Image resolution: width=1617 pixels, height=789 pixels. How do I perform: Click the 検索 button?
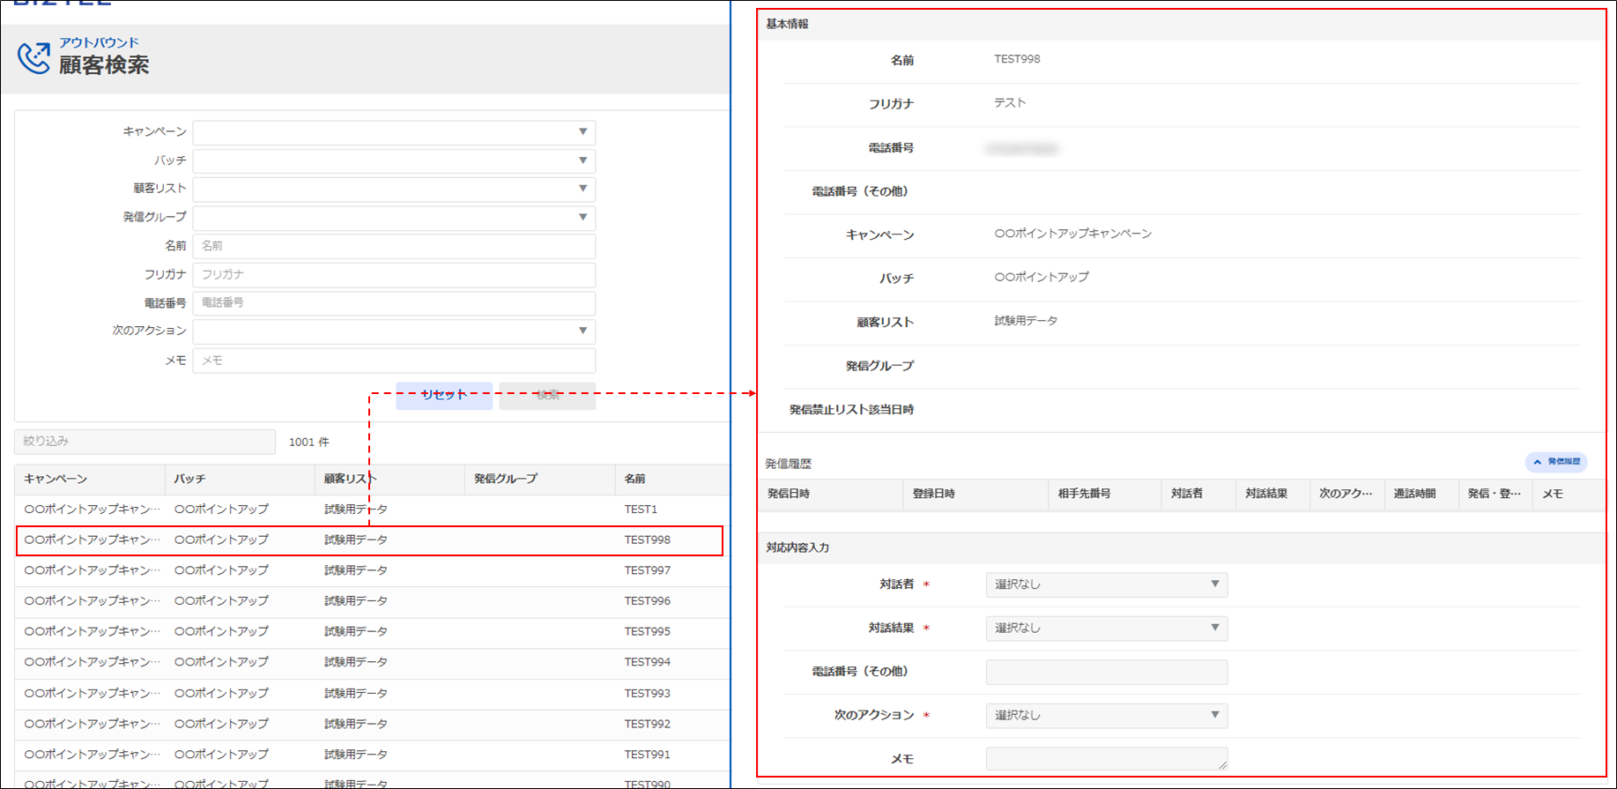point(547,395)
